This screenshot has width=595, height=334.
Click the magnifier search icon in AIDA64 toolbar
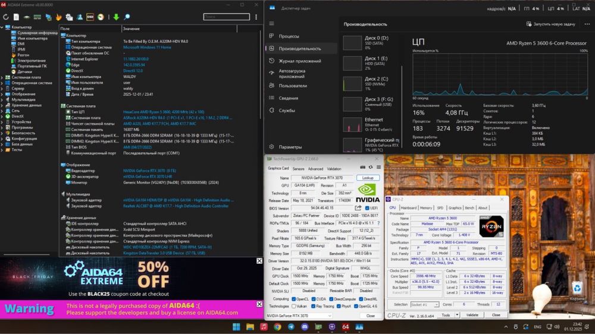[127, 17]
